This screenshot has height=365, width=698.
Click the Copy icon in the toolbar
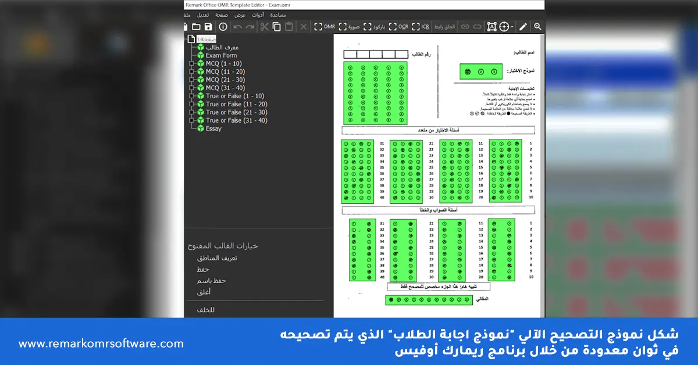pyautogui.click(x=276, y=26)
